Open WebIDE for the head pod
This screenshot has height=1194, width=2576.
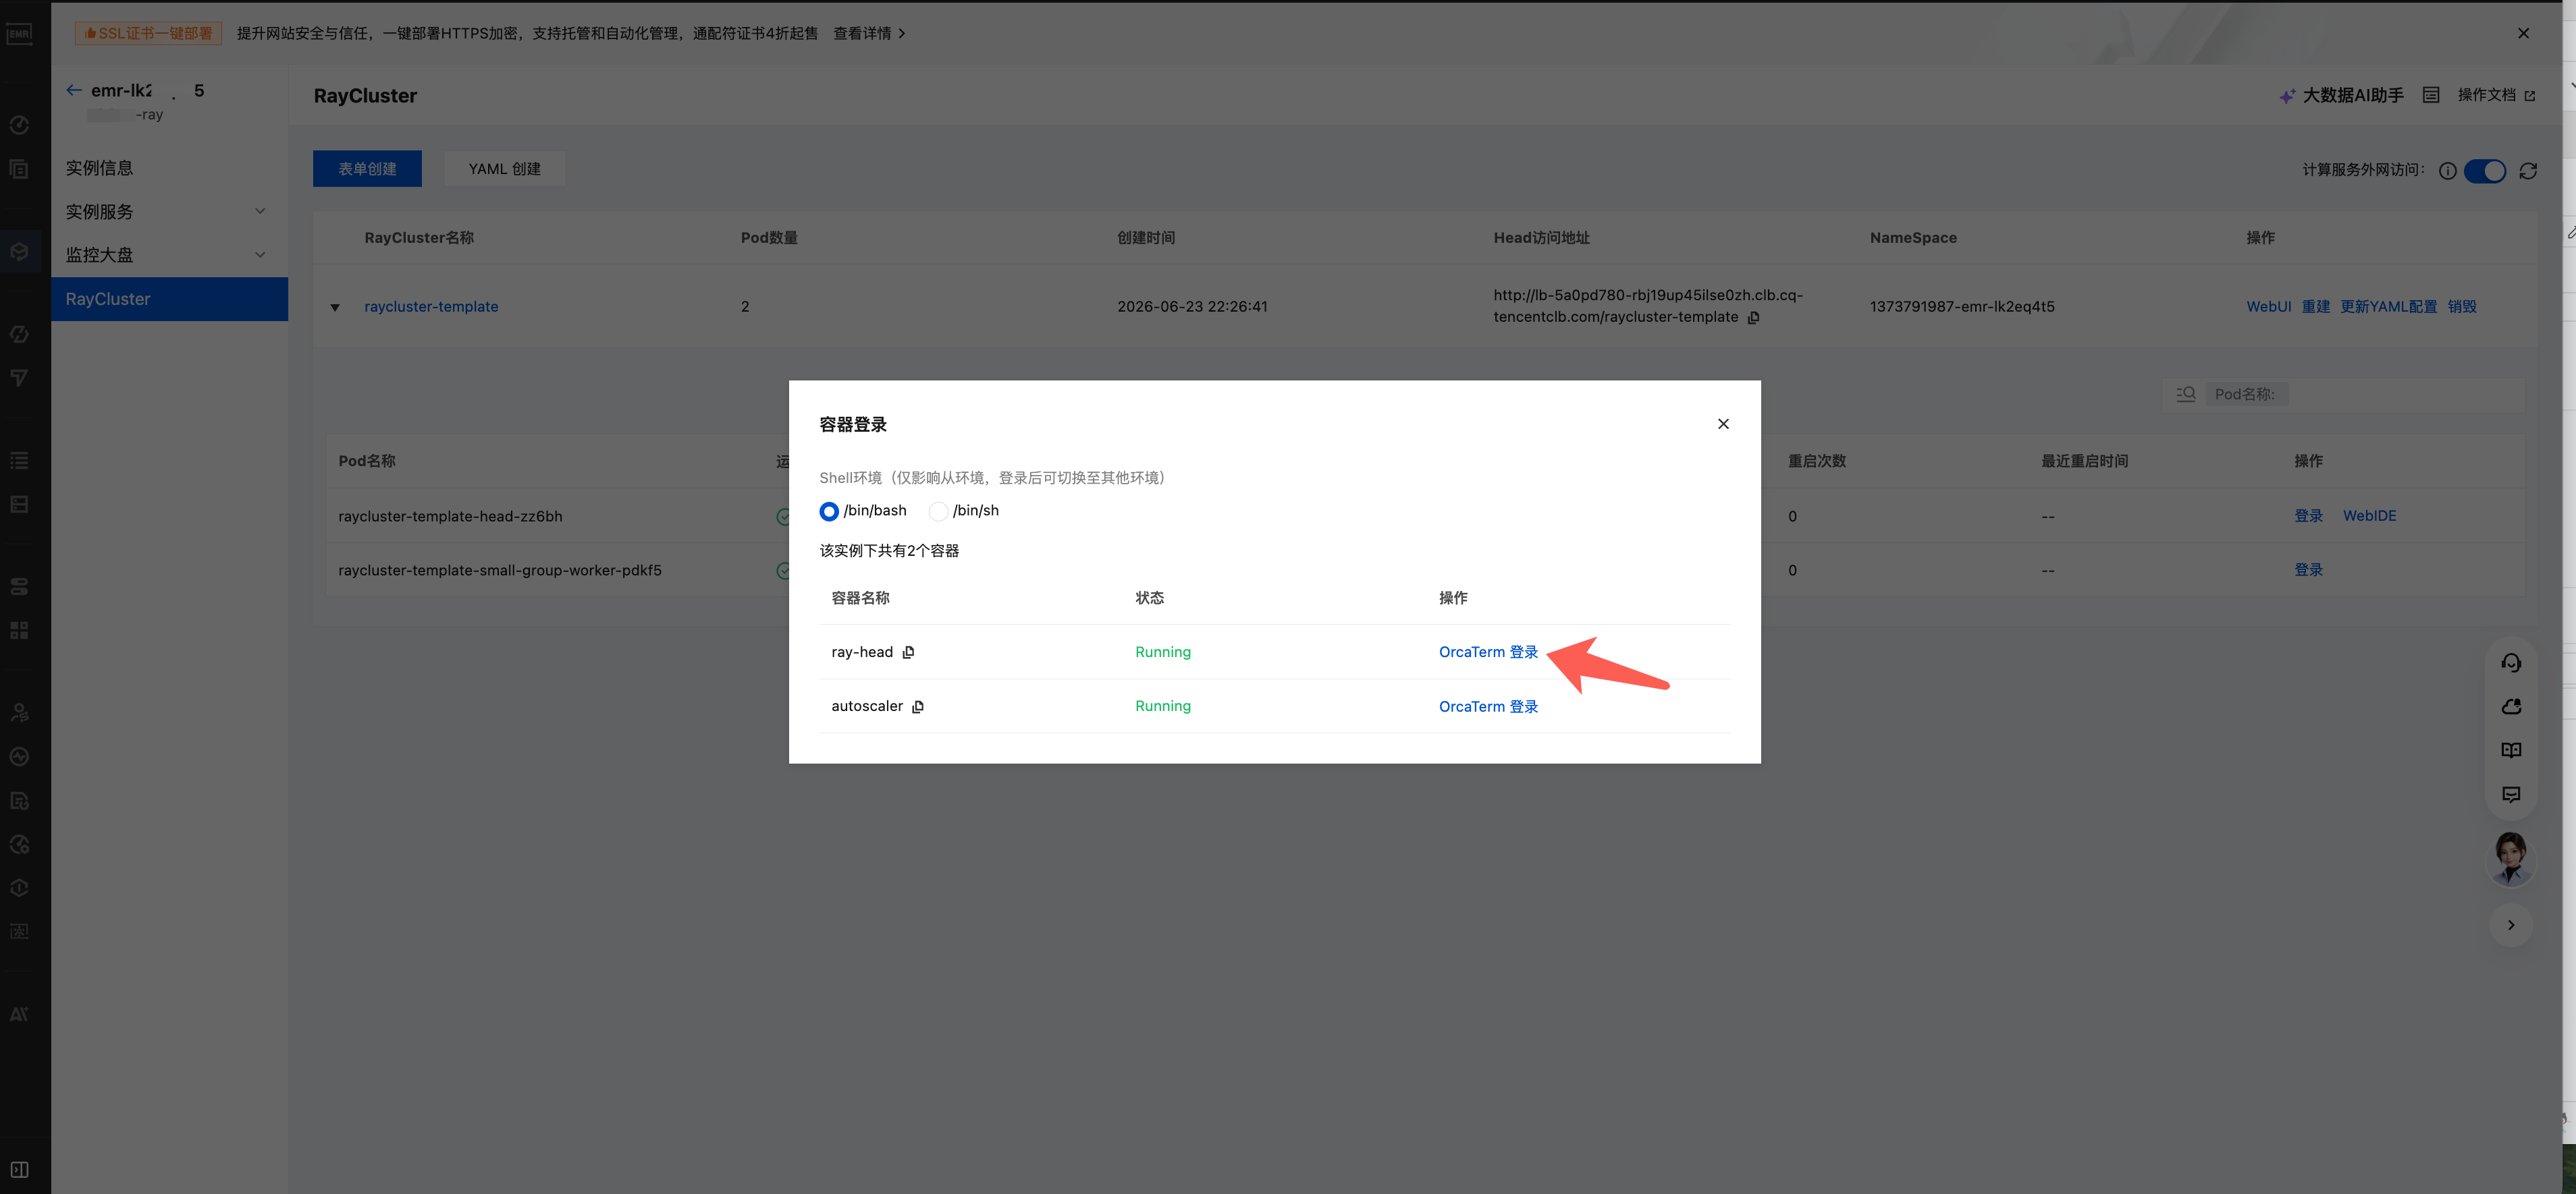(2369, 515)
